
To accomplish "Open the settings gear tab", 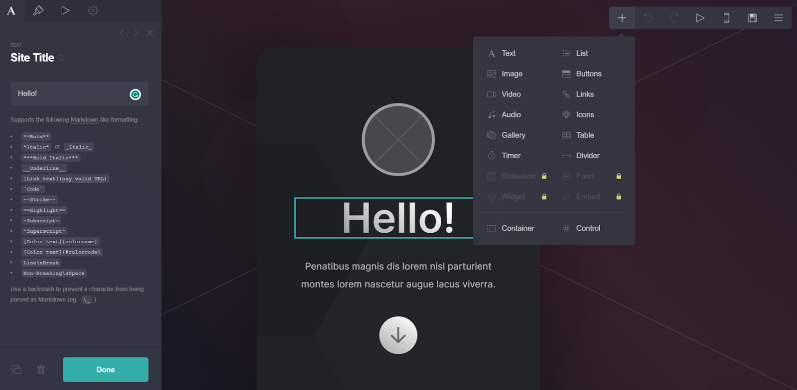I will tap(93, 10).
